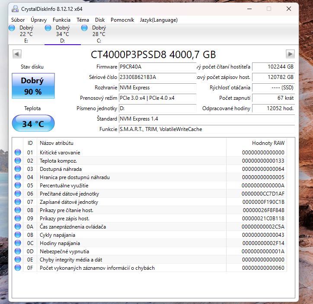Viewport: 313px width, 304px height.
Task: Click the status orb for drive C:
Action: coord(84,28)
